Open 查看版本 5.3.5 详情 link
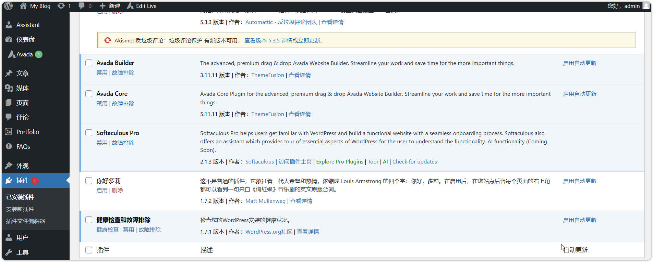This screenshot has width=653, height=262. (268, 40)
